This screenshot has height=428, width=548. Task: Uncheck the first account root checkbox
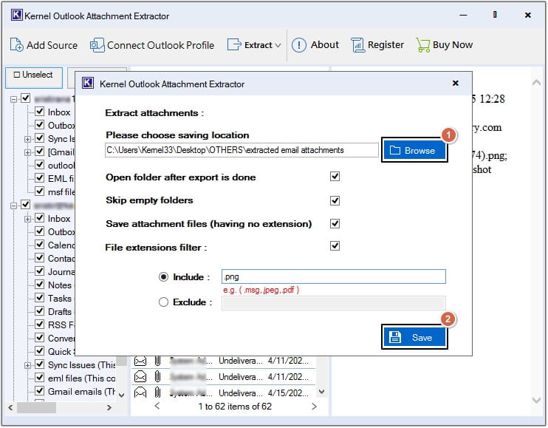coord(26,98)
